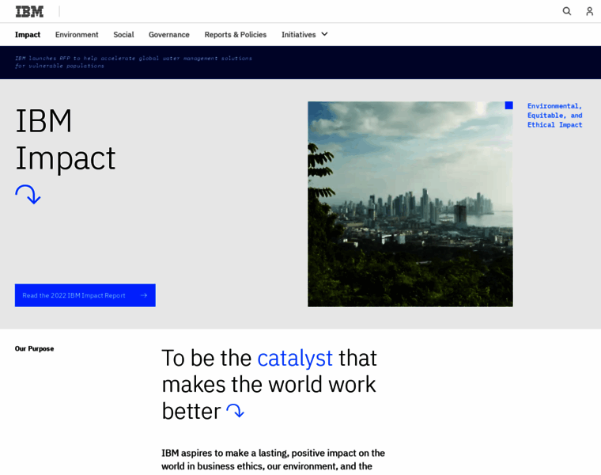The image size is (601, 475).
Task: Open the user profile icon
Action: (589, 11)
